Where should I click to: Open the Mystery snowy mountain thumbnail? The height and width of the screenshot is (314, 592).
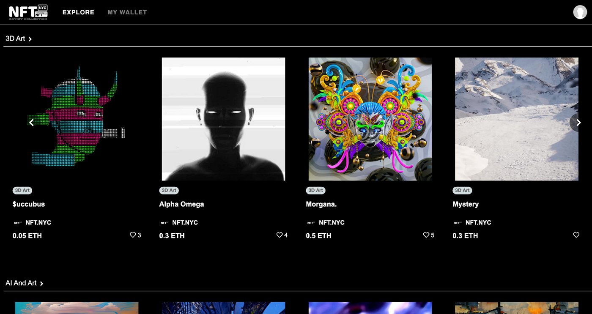coord(517,119)
